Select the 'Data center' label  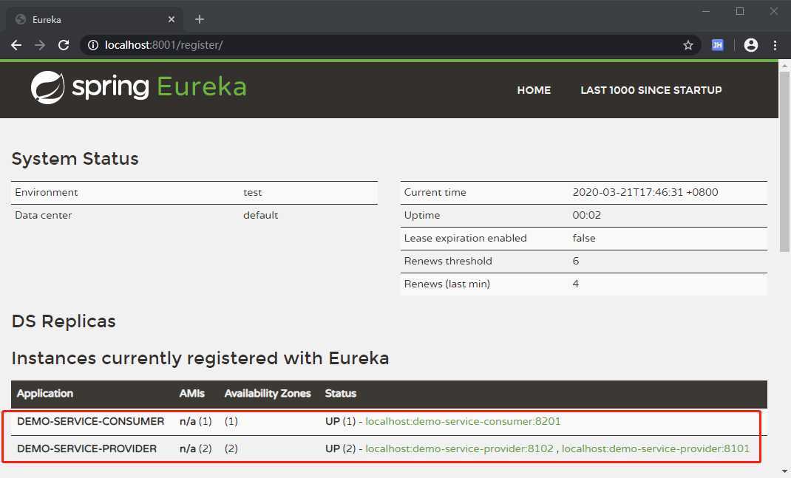tap(44, 215)
